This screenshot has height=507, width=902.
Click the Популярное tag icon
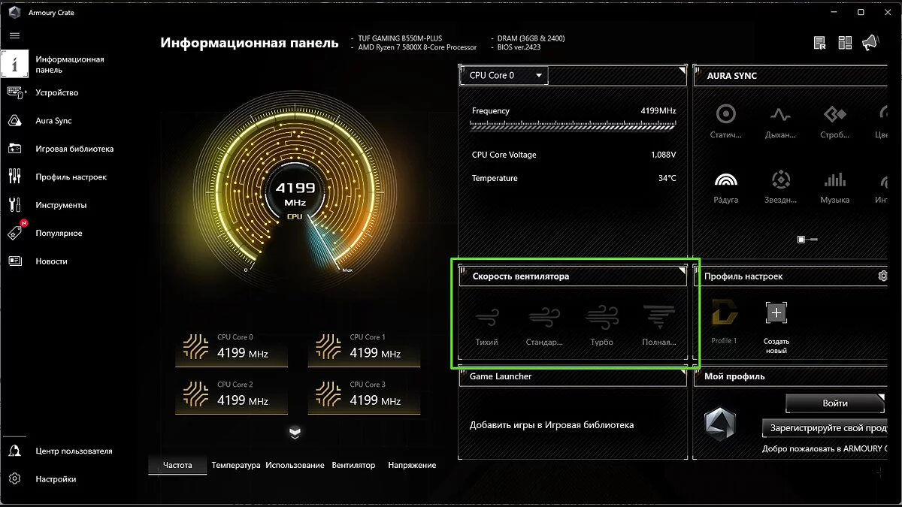click(15, 232)
